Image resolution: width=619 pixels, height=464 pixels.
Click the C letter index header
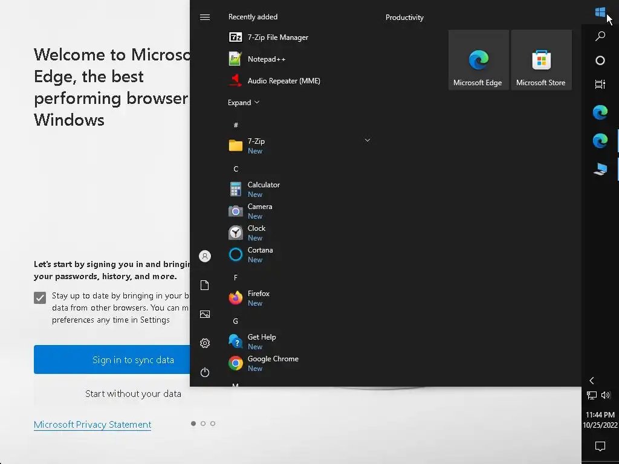tap(236, 169)
